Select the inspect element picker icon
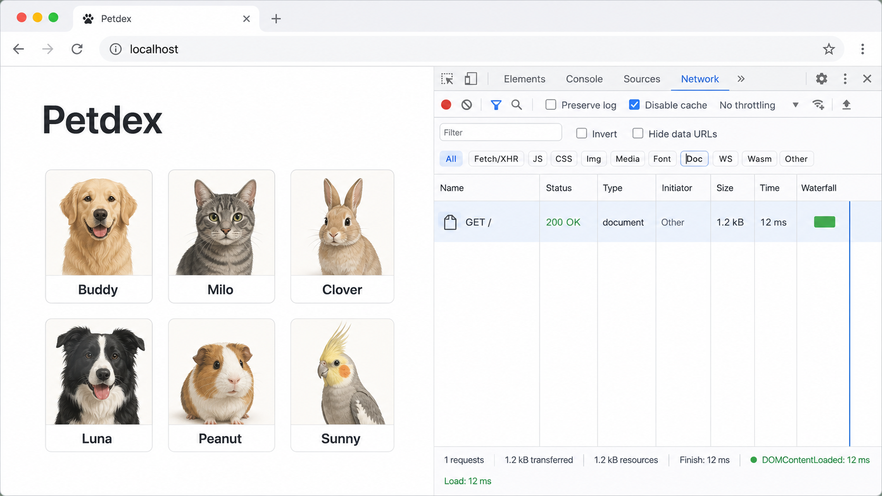 pyautogui.click(x=447, y=79)
